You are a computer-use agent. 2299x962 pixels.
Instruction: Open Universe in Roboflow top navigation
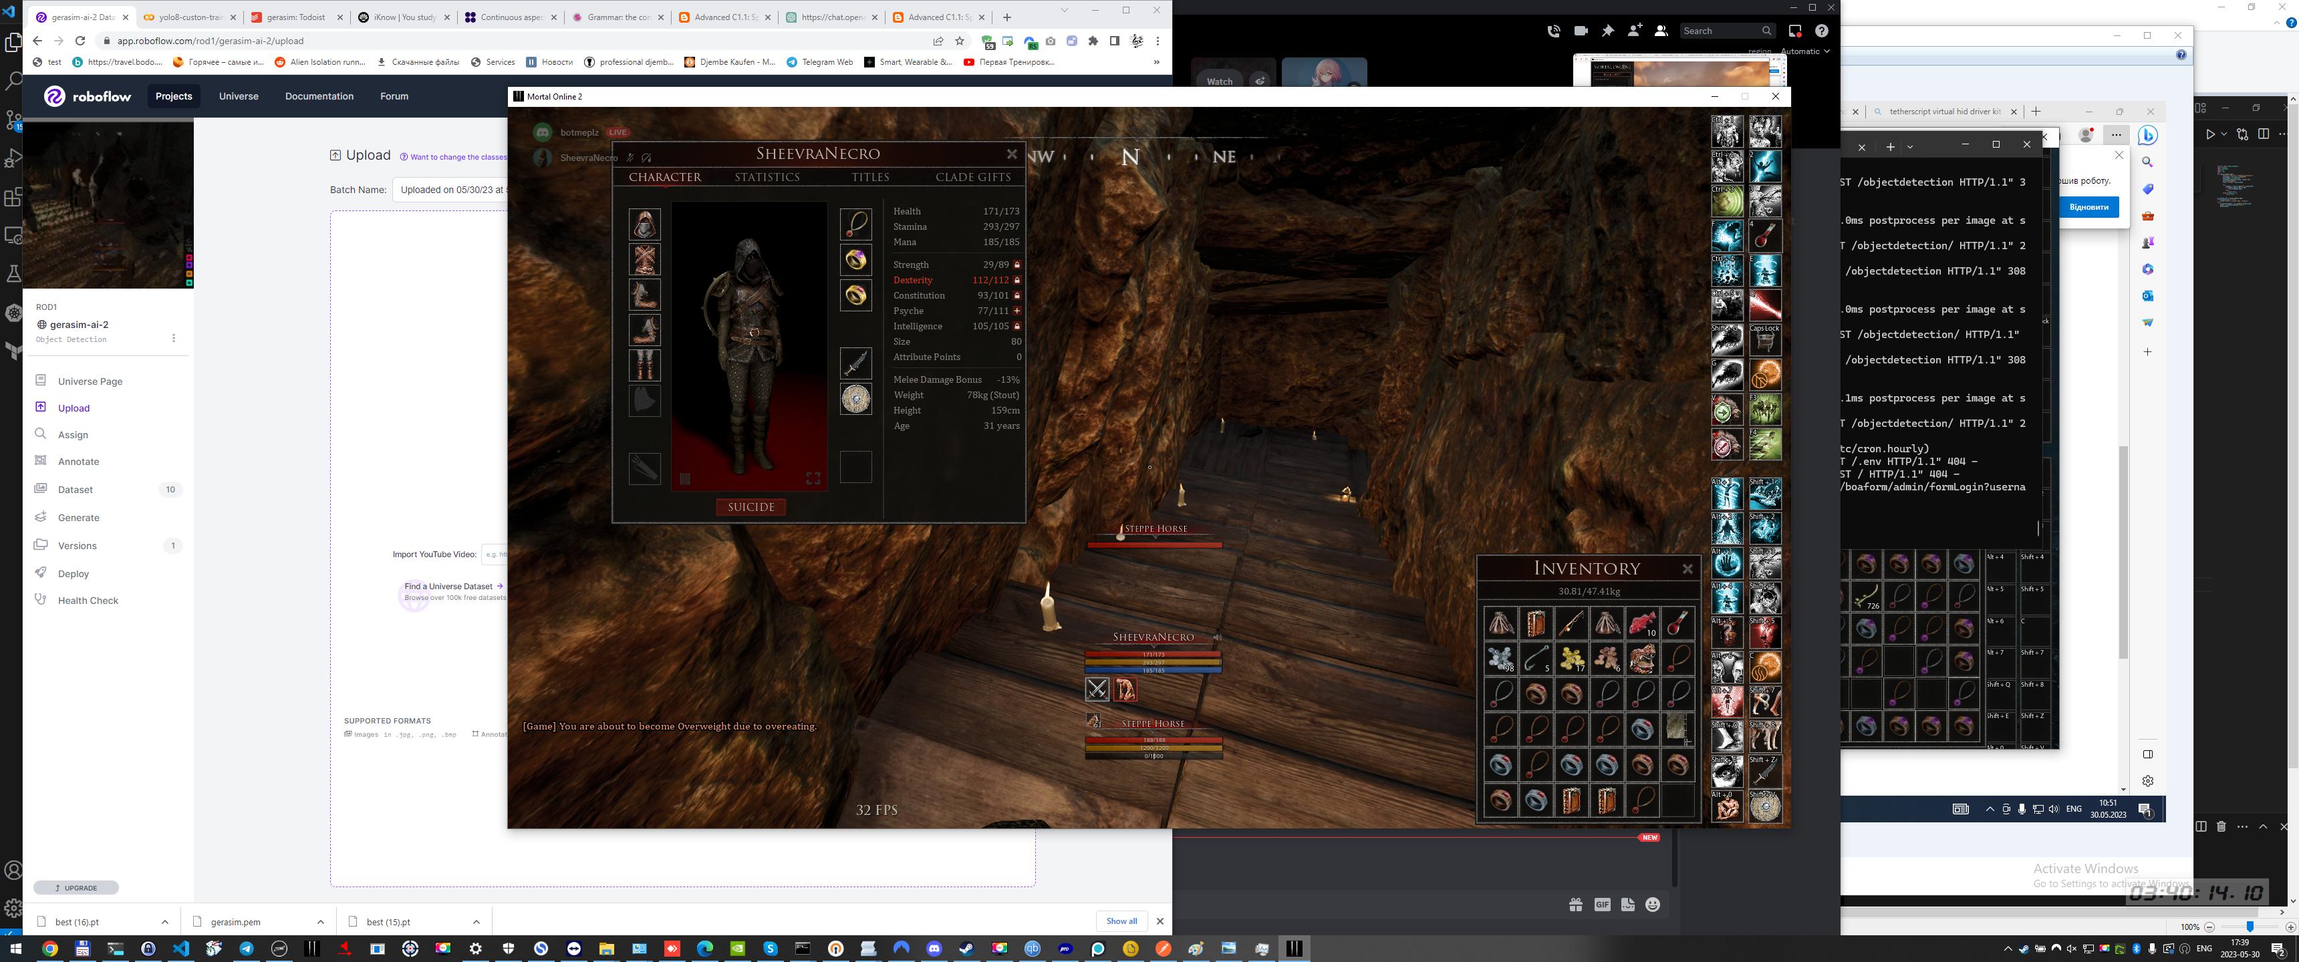click(239, 96)
